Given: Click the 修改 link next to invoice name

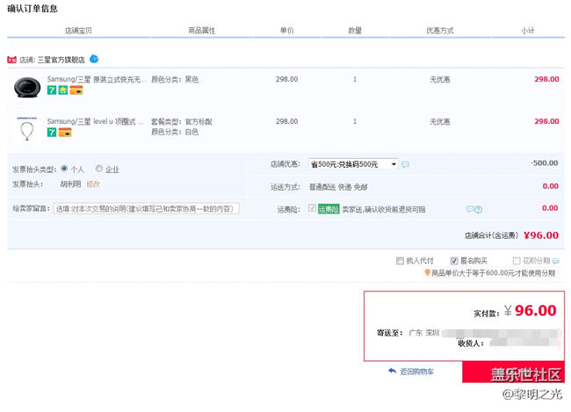Looking at the screenshot, I should [x=93, y=184].
